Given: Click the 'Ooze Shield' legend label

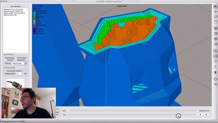Looking at the screenshot, I should point(40,33).
